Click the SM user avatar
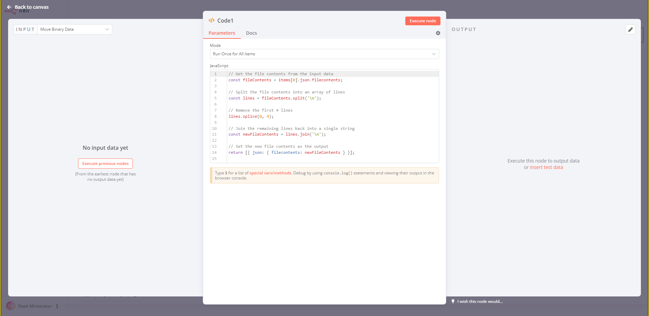 11,306
